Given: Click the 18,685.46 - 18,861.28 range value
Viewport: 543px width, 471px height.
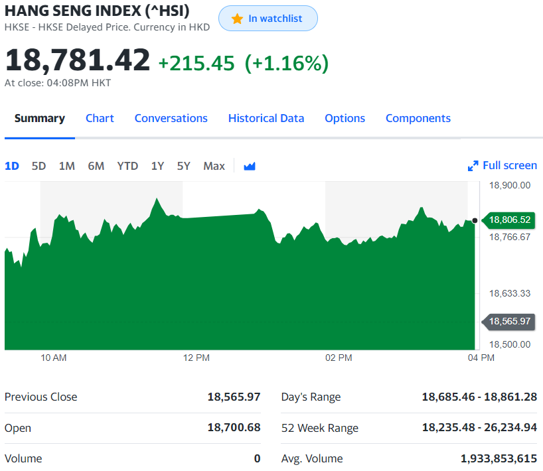Looking at the screenshot, I should click(x=479, y=397).
